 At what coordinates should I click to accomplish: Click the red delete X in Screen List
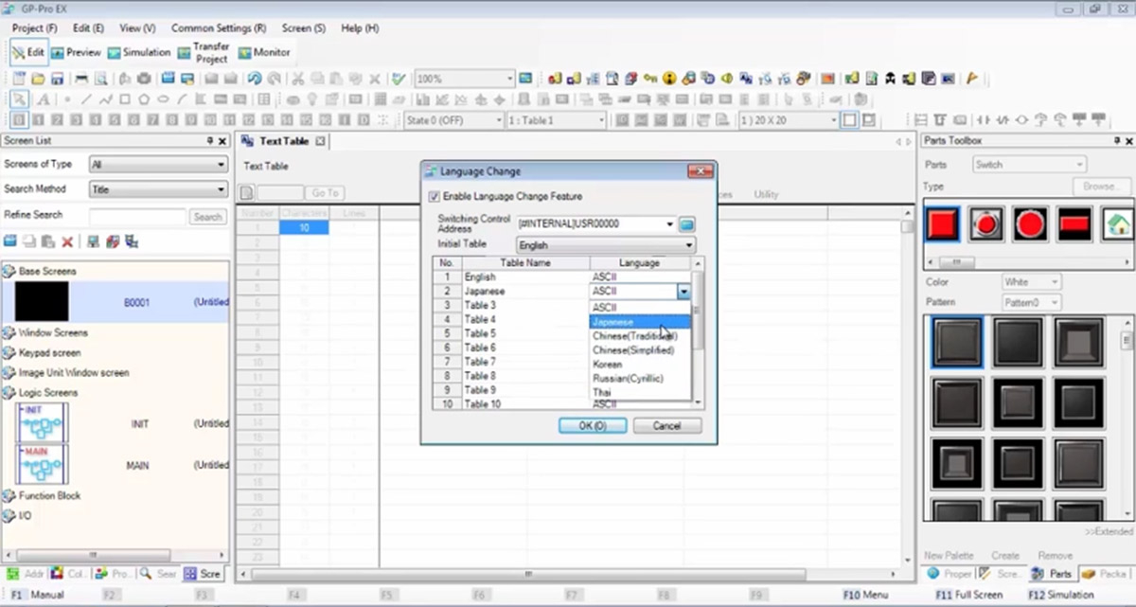[x=67, y=242]
